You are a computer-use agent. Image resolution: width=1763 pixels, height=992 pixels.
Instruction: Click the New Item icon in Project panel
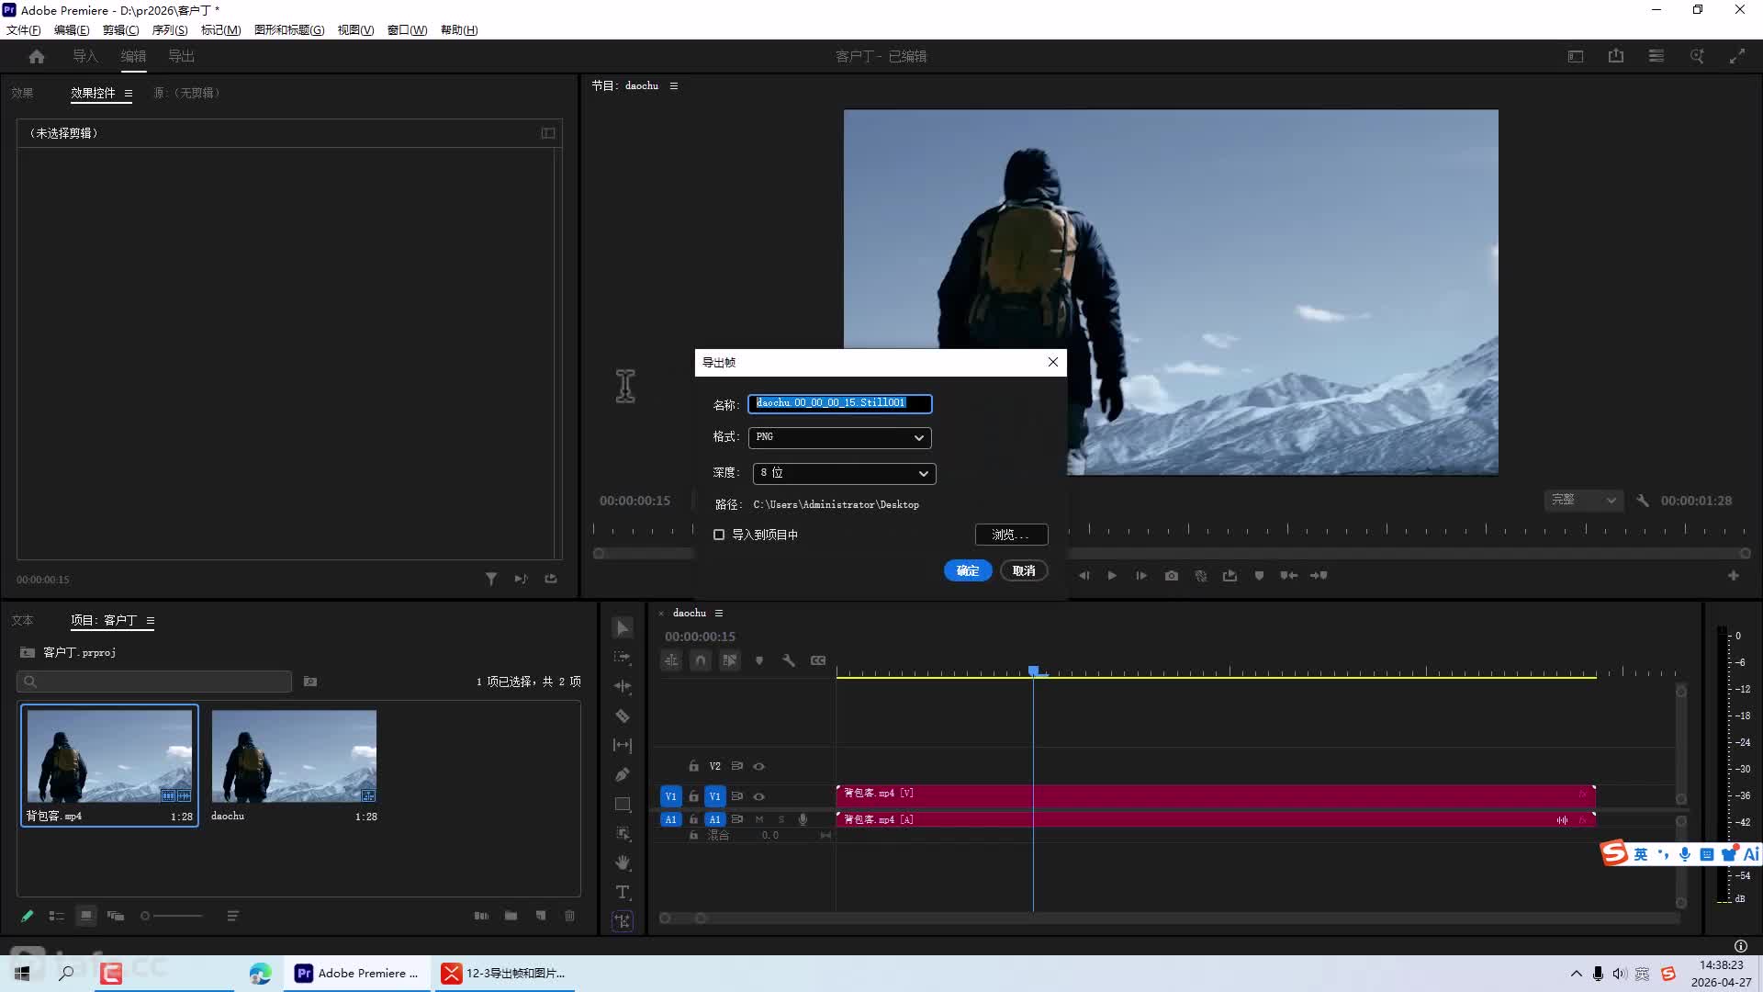click(541, 916)
